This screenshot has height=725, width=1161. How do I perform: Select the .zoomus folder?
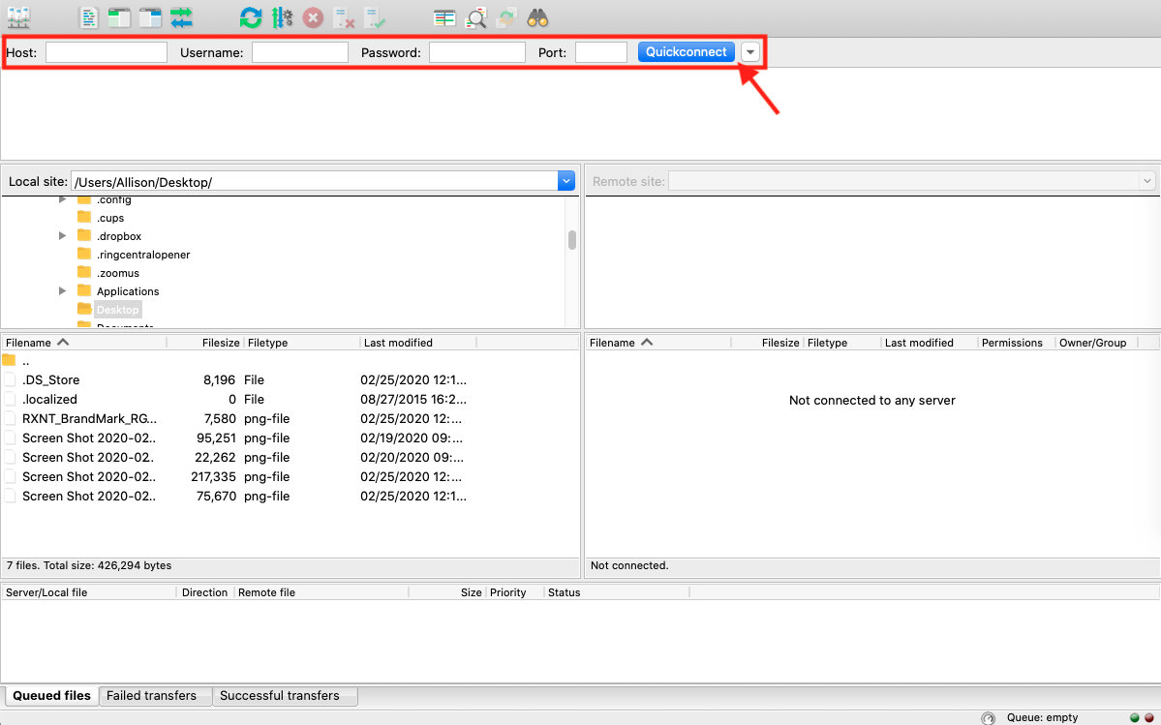click(x=118, y=273)
